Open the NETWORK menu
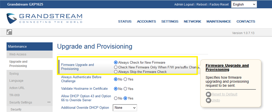 [x=192, y=21]
